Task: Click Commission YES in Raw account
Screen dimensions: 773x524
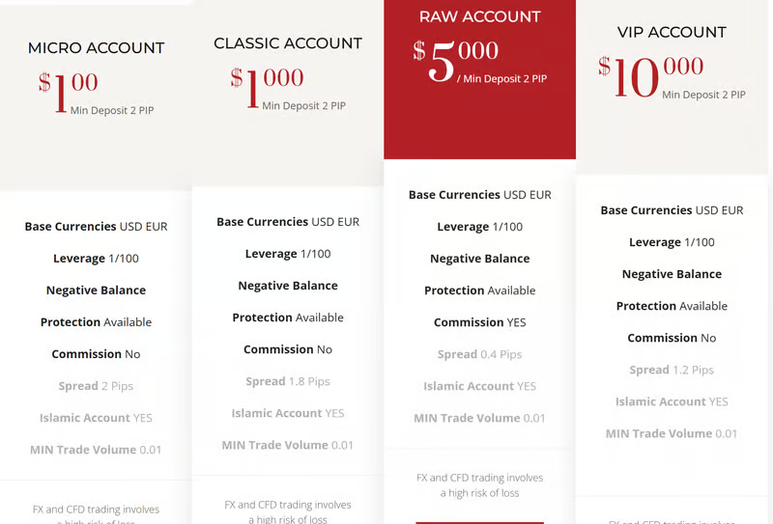Action: (479, 322)
